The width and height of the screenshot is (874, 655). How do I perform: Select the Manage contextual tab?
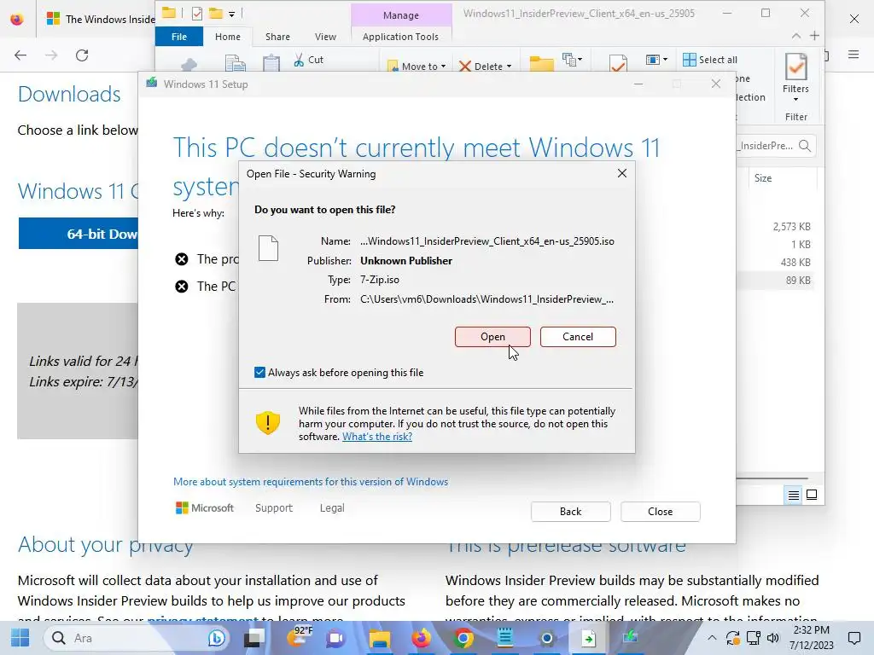tap(401, 15)
